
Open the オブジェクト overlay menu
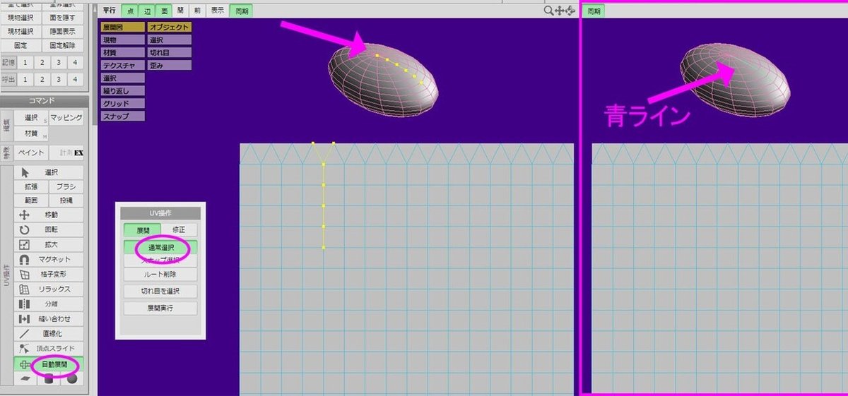click(x=170, y=27)
